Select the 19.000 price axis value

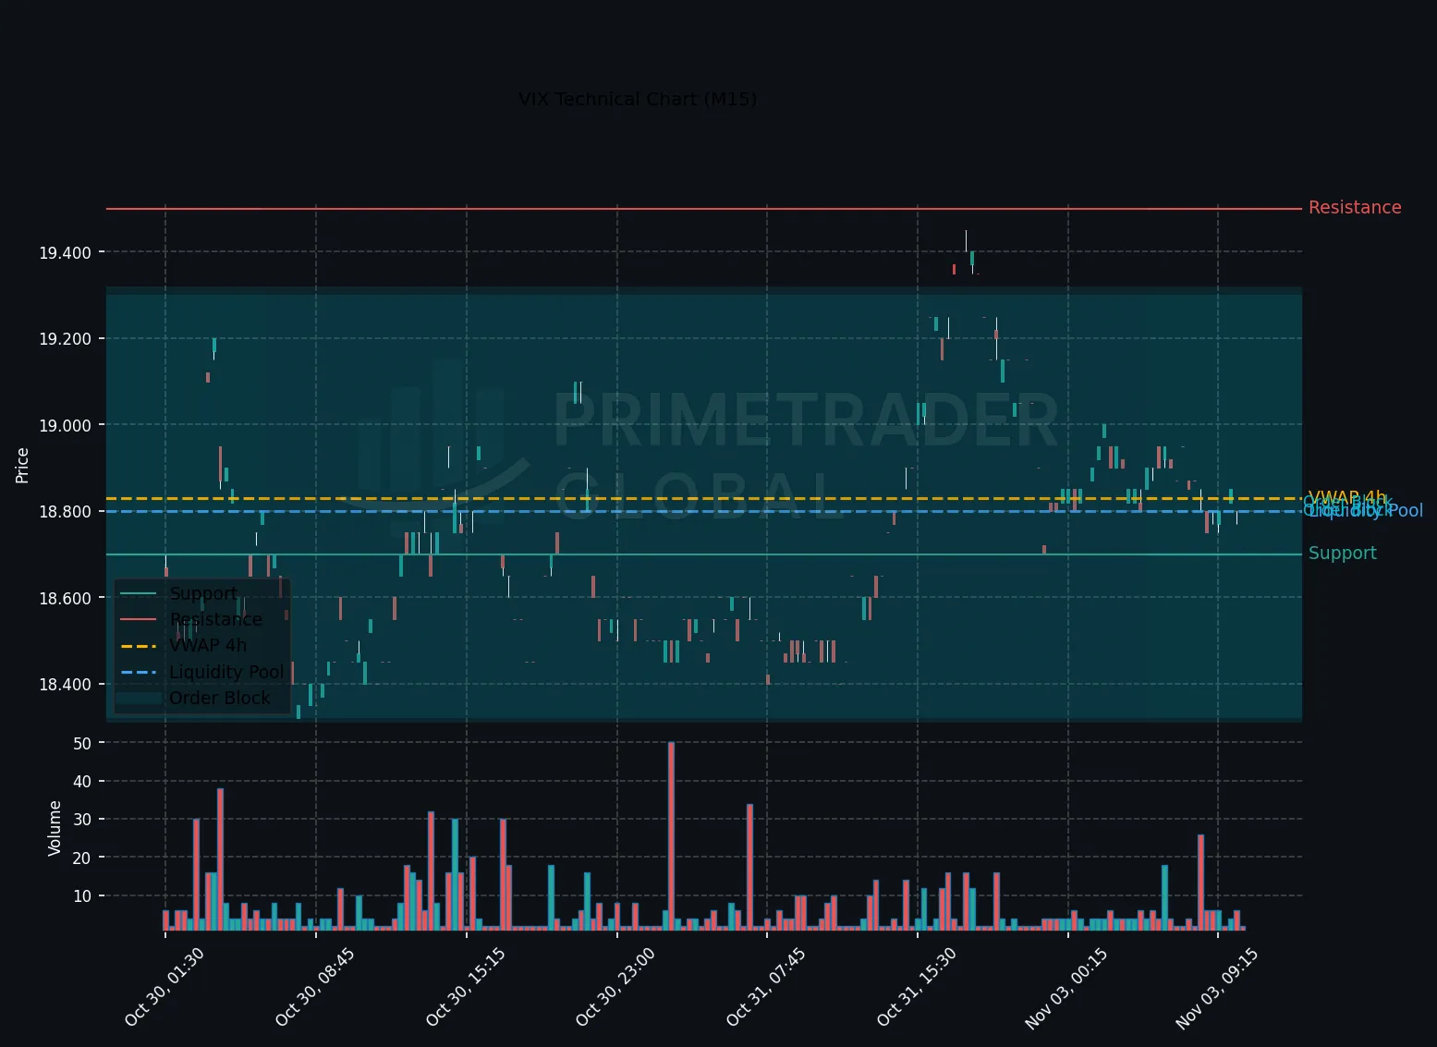(65, 426)
